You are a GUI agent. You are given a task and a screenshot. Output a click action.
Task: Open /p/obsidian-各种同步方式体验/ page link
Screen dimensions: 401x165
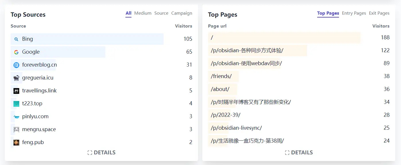coord(247,51)
